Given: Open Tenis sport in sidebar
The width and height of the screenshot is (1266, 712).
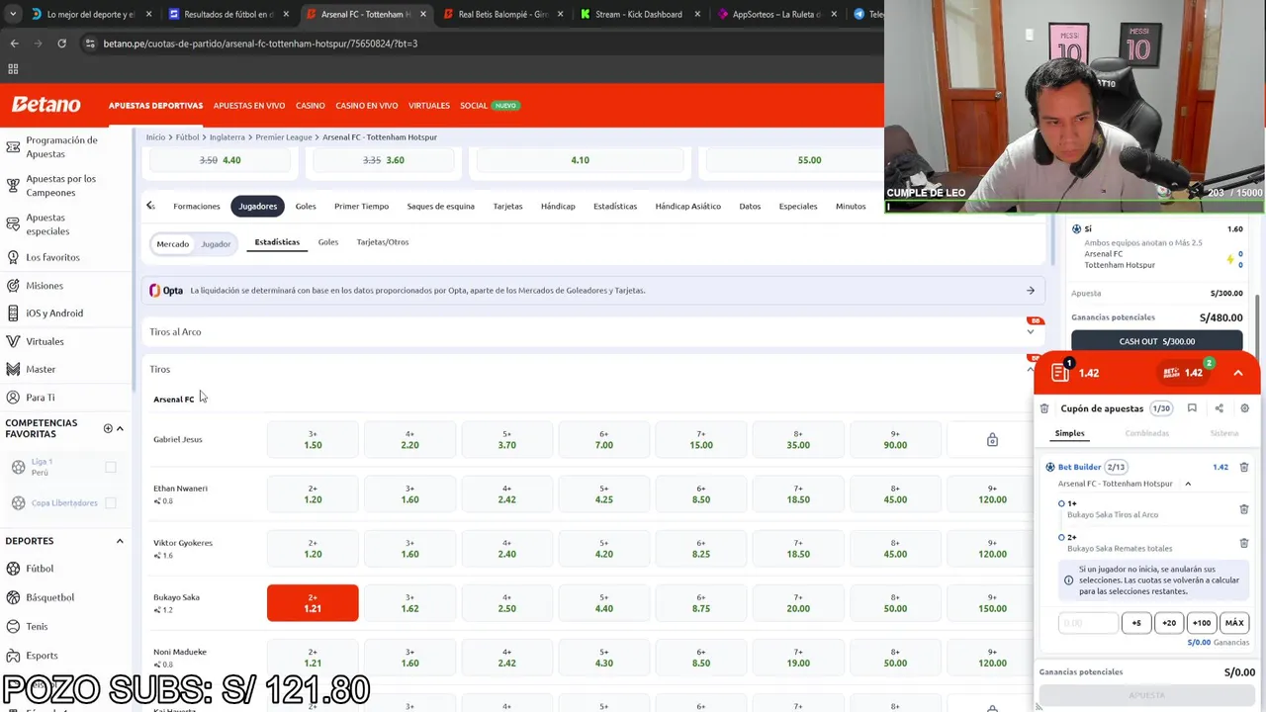Looking at the screenshot, I should click(x=37, y=626).
